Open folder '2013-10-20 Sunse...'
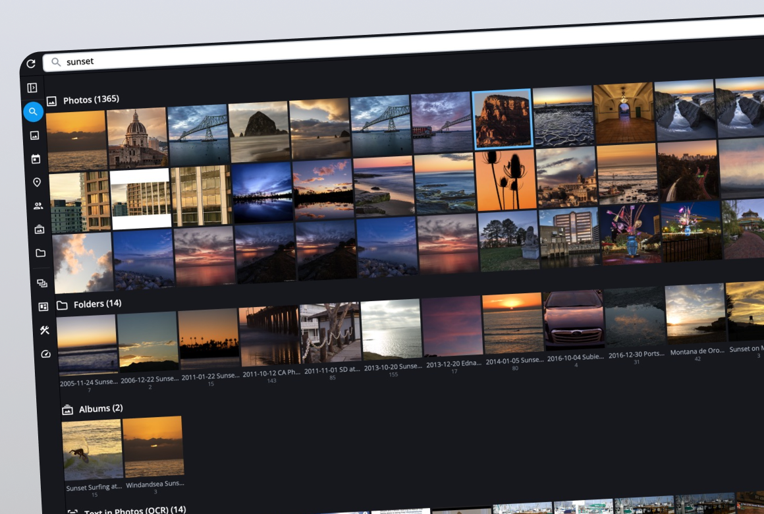Screen dimensions: 764x514 pos(393,339)
